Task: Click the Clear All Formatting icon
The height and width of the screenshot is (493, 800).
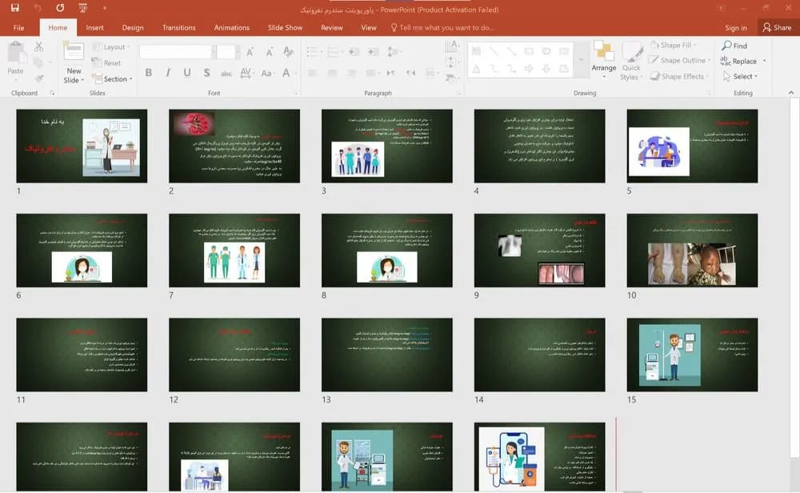Action: pos(288,51)
